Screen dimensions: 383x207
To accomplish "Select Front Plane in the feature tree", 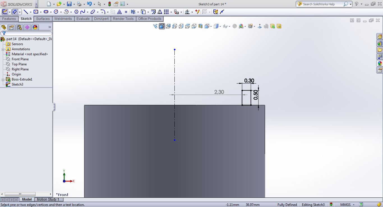I will 20,59.
